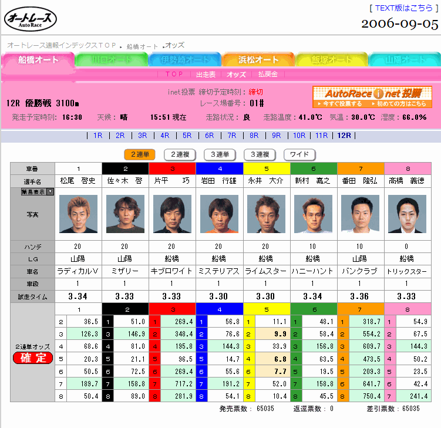Select the current 12R link

tap(344, 136)
